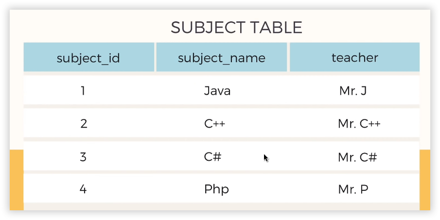Click subject_id cell with value 2

pyautogui.click(x=84, y=124)
